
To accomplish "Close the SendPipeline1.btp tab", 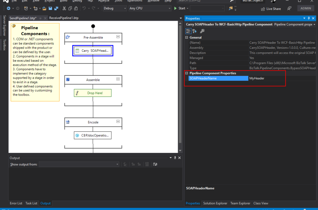I will tap(45, 18).
